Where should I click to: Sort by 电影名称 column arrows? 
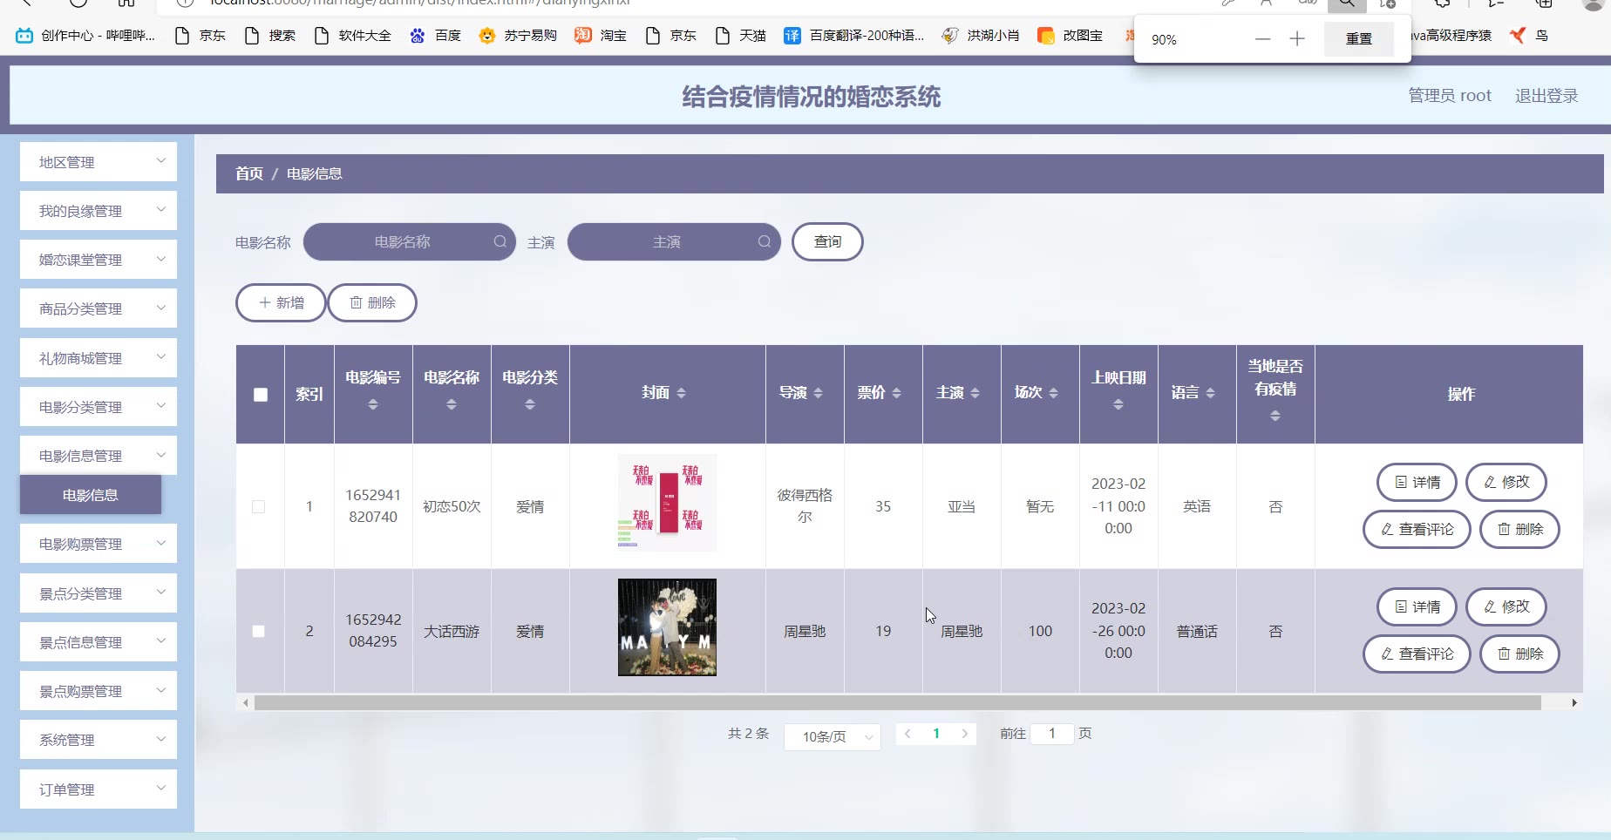[452, 404]
